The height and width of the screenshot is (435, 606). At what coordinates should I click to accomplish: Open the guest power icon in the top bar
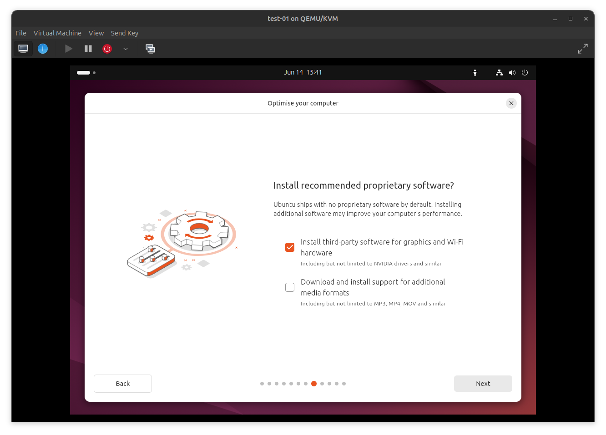tap(525, 72)
